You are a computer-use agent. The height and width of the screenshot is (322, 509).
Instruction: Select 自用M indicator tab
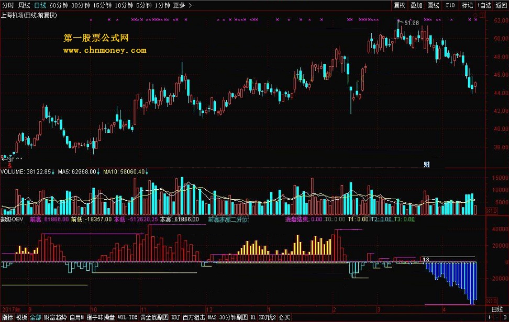pyautogui.click(x=76, y=317)
